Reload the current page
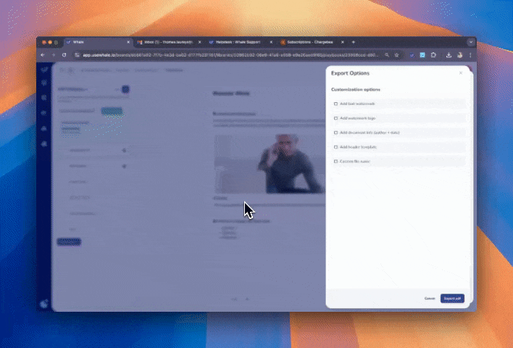This screenshot has width=513, height=348. [x=64, y=55]
